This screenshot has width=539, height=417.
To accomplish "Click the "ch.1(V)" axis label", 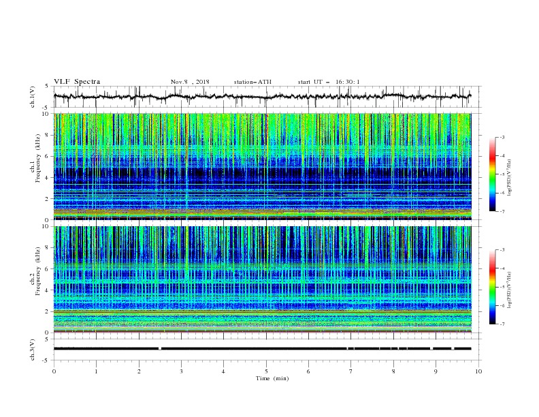I will (33, 97).
